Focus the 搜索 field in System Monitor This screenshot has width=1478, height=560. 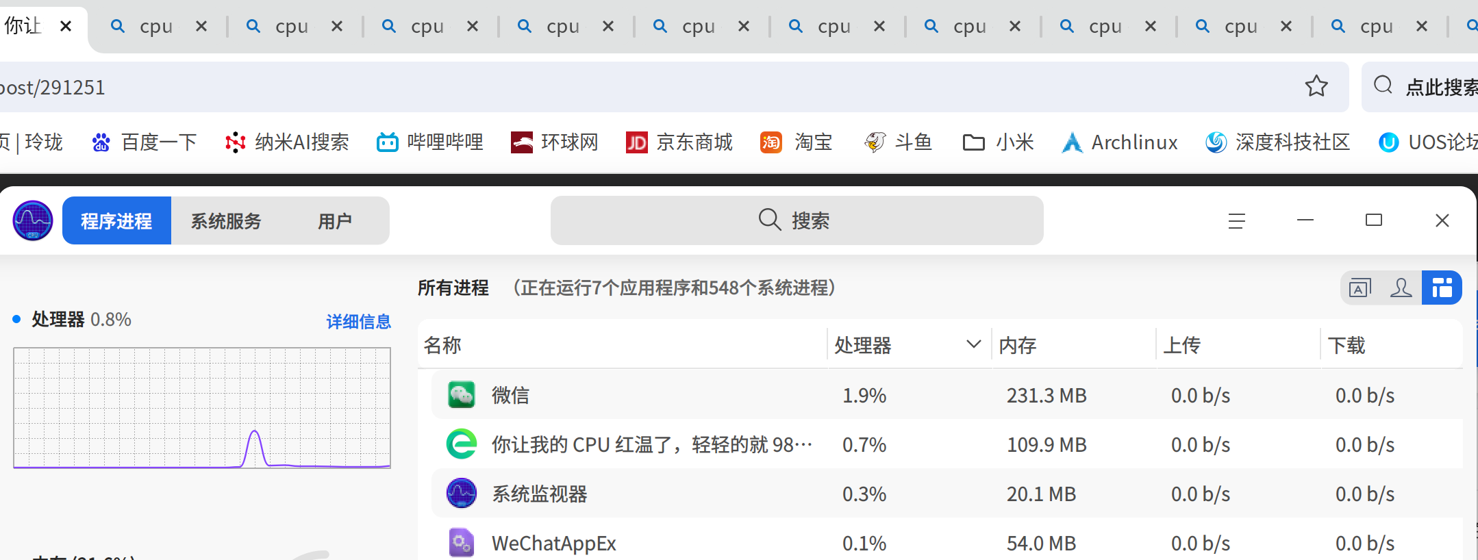[797, 220]
